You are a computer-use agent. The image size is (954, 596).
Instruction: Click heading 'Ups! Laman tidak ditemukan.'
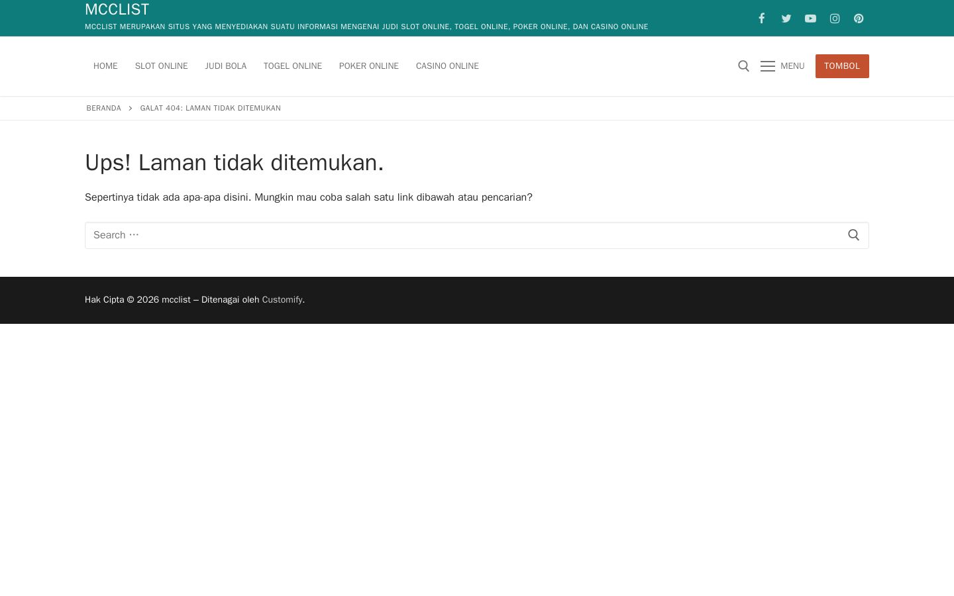(235, 162)
